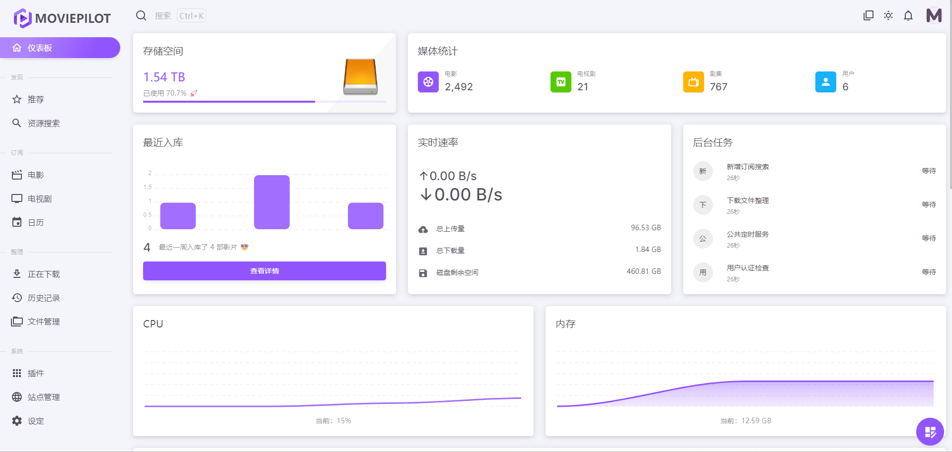Go to 电视剧 subscriptions in sidebar
952x452 pixels.
(x=60, y=198)
